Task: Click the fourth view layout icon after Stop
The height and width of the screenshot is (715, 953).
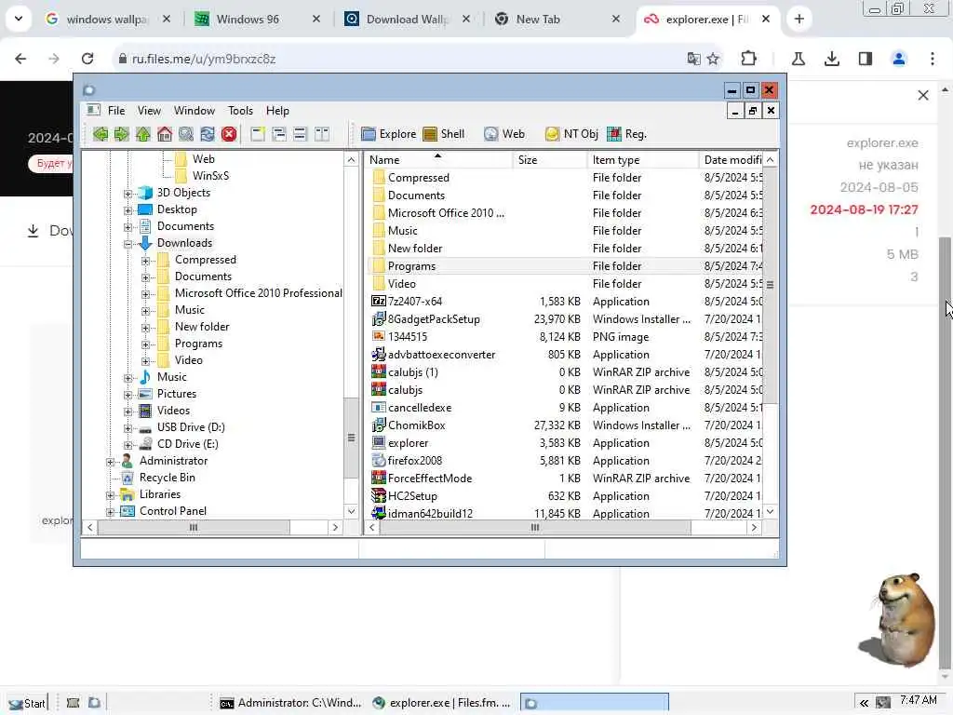Action: coord(321,134)
